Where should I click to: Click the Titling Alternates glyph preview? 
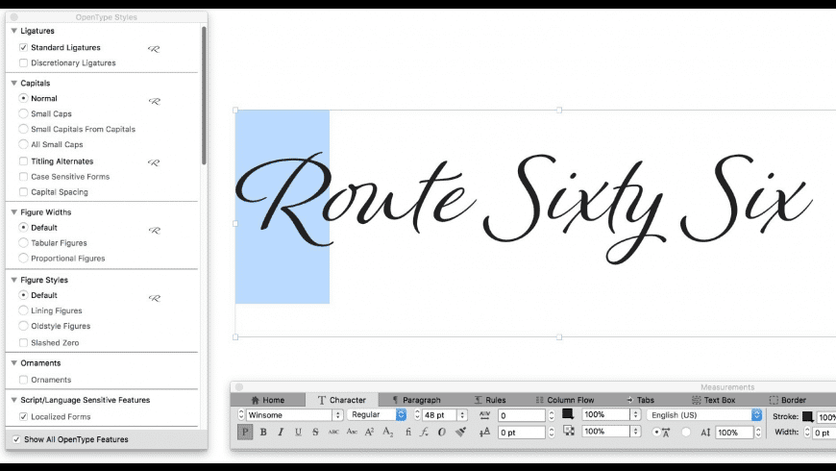tap(154, 162)
